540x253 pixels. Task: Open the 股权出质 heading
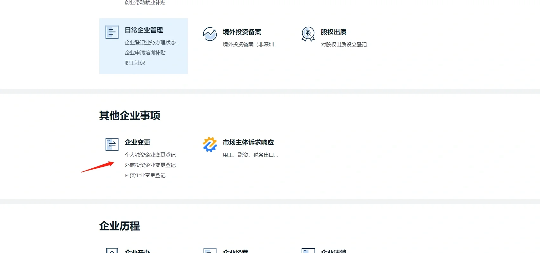pos(333,32)
